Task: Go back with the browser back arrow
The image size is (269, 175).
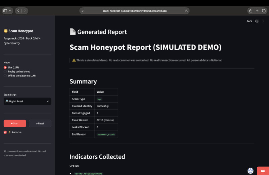Action: (18, 11)
